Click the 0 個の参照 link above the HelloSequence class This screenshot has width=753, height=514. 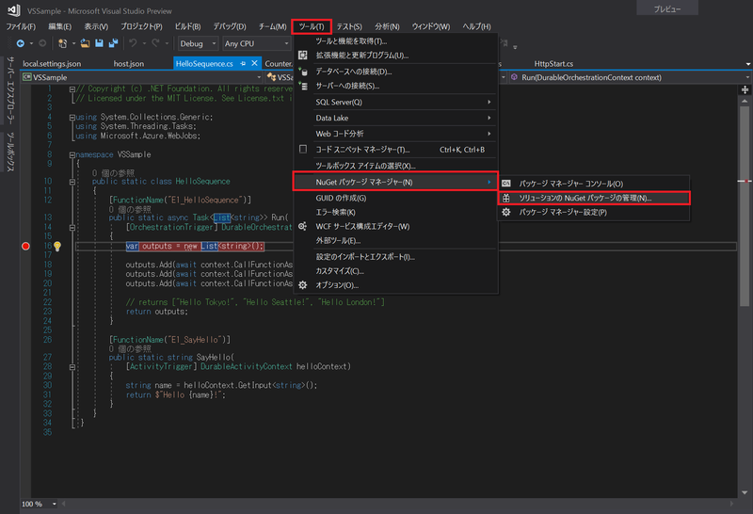[x=113, y=173]
